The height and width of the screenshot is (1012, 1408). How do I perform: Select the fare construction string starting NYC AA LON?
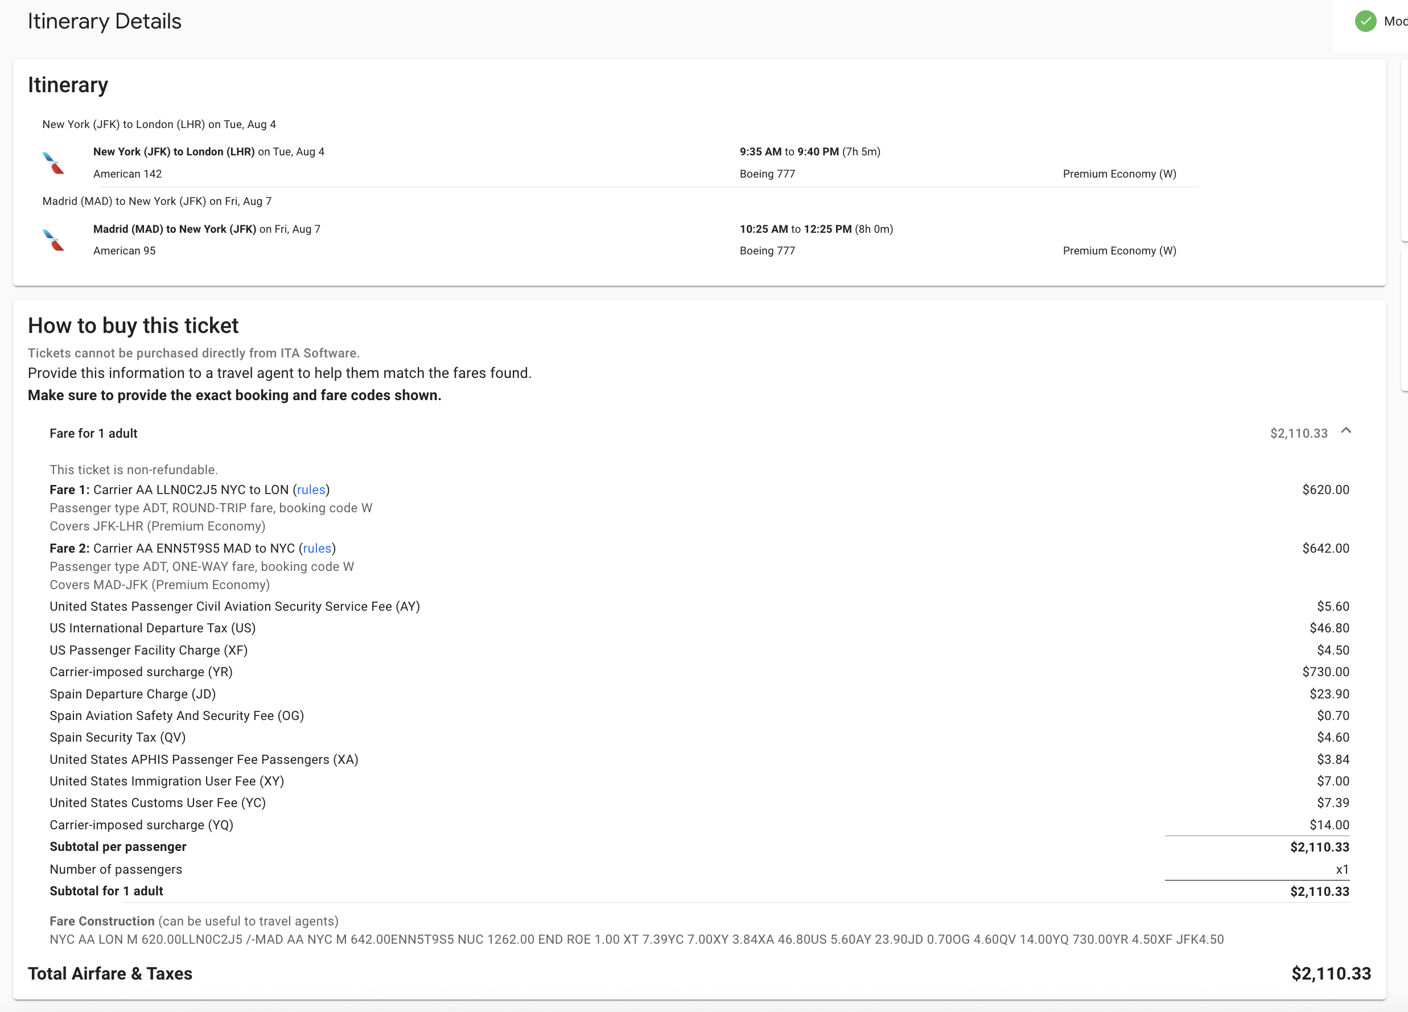click(637, 939)
